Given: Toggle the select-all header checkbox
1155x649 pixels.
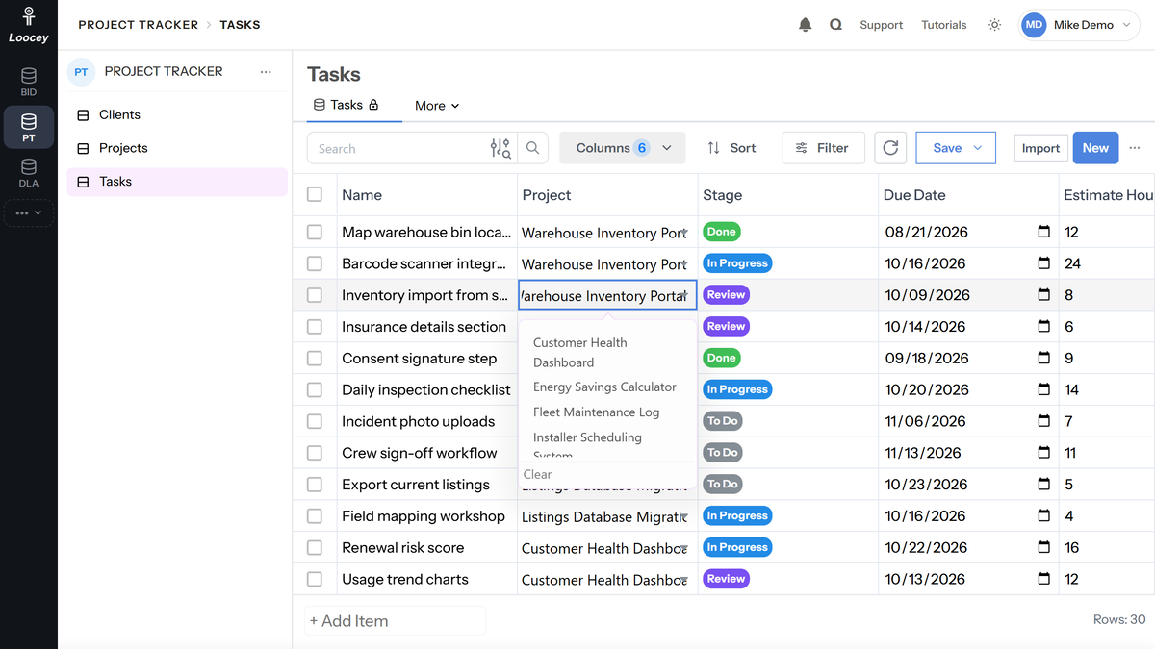Looking at the screenshot, I should click(x=315, y=194).
